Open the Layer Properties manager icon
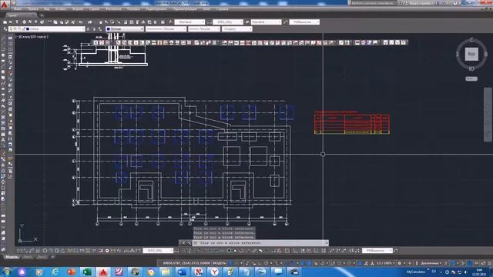The image size is (493, 277). 5,29
